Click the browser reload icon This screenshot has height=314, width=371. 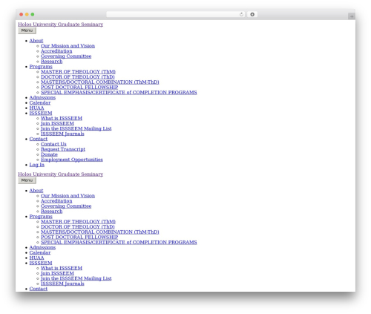(x=241, y=14)
